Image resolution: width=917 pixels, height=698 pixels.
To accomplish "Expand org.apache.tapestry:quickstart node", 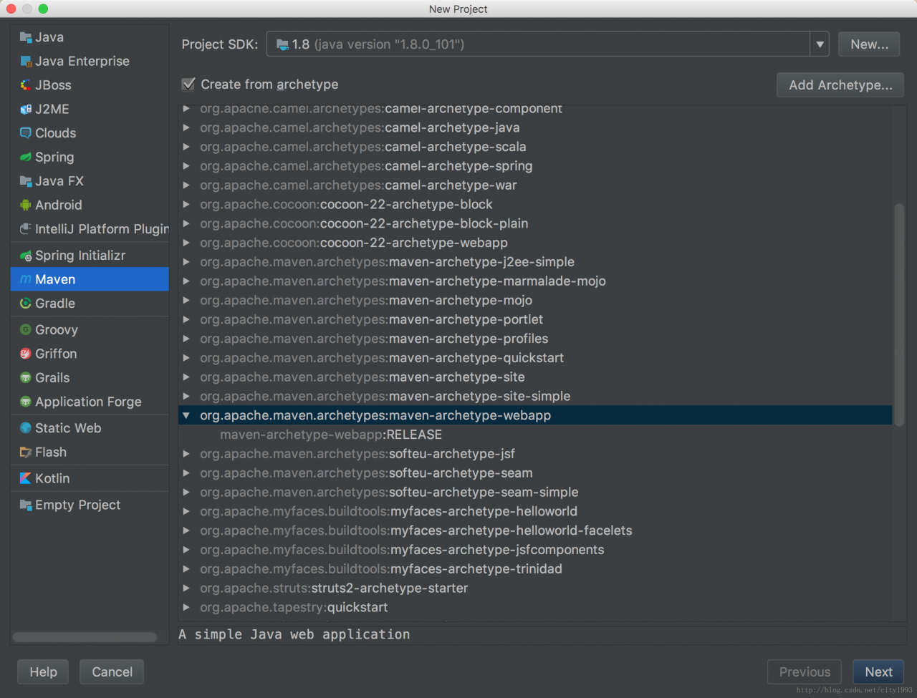I will (x=186, y=607).
